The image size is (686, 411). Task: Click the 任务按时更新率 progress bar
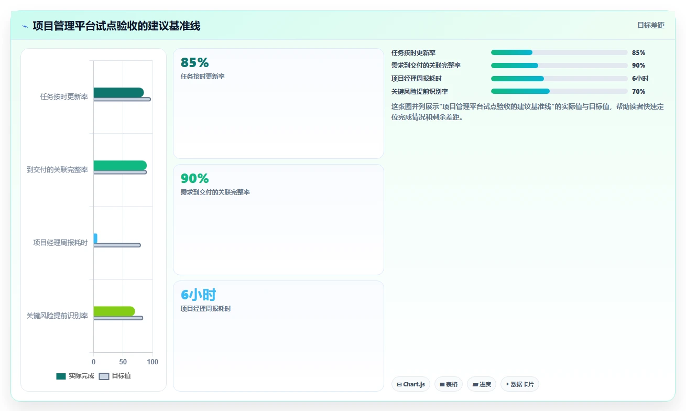click(559, 52)
